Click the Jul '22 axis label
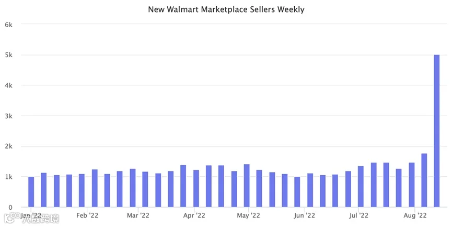The width and height of the screenshot is (452, 227). (x=358, y=215)
